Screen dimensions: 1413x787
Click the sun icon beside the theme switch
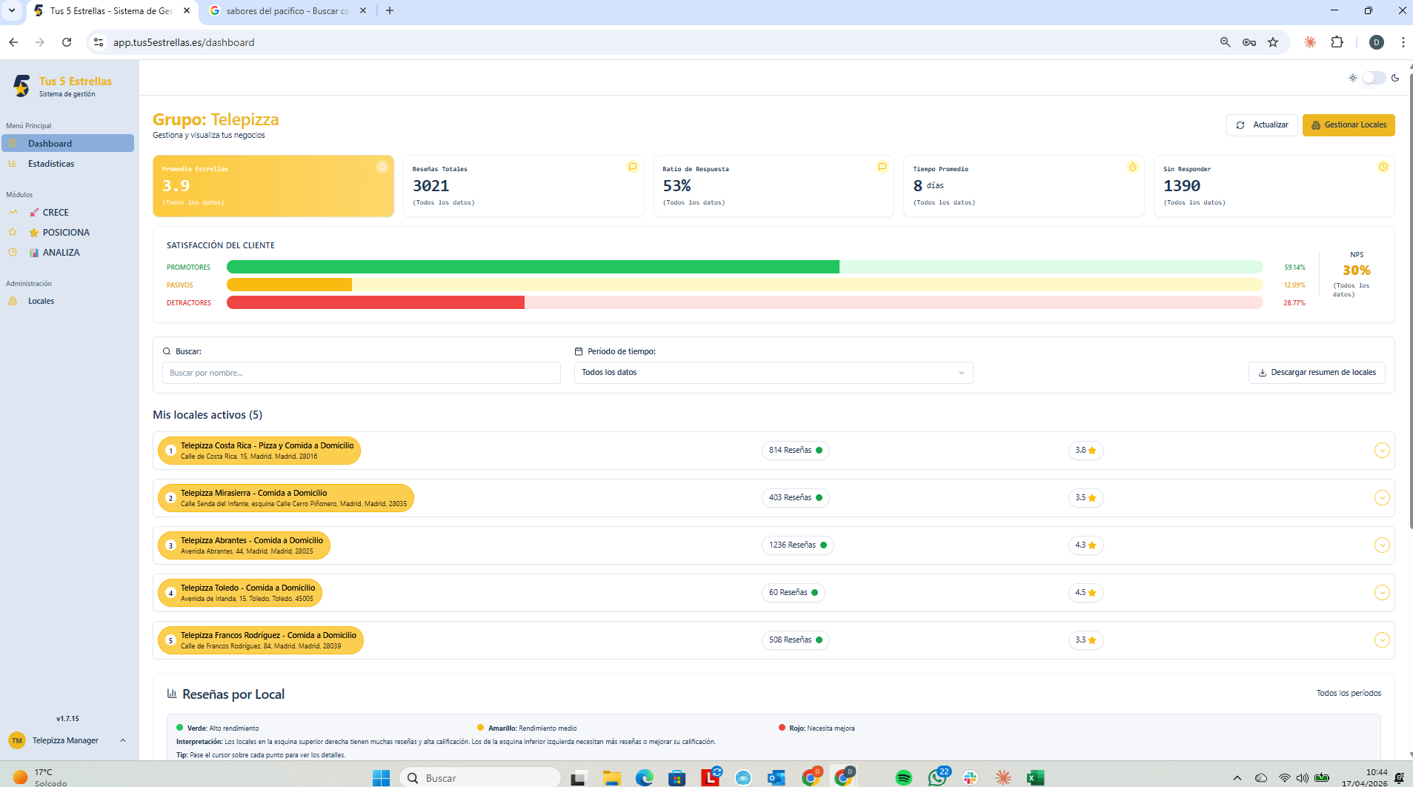click(x=1353, y=78)
